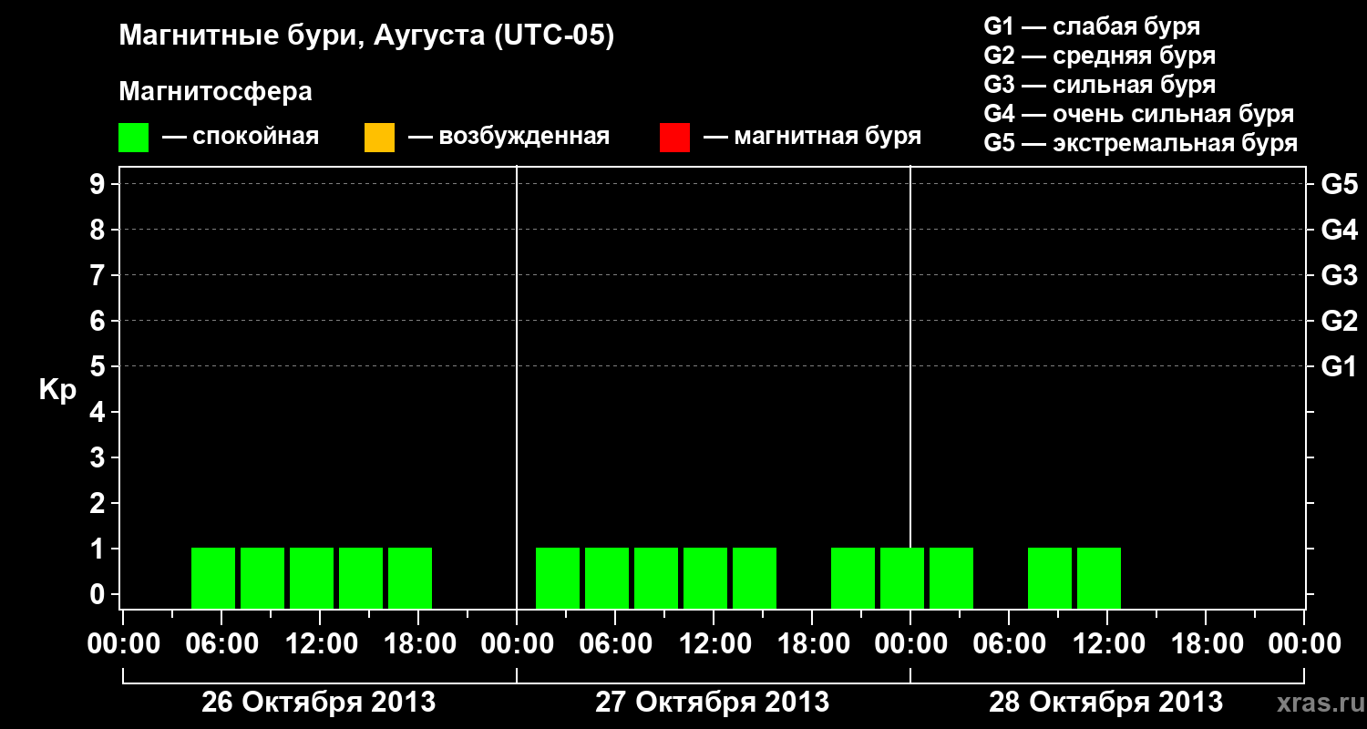Viewport: 1367px width, 729px height.
Task: Click the G3 label on right axis
Action: [x=1339, y=275]
